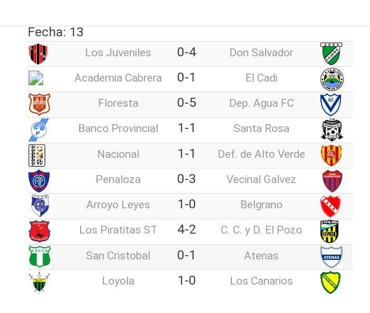Click the 0-5 score for Floresta match
Screen dimensions: 370x313
click(x=187, y=103)
